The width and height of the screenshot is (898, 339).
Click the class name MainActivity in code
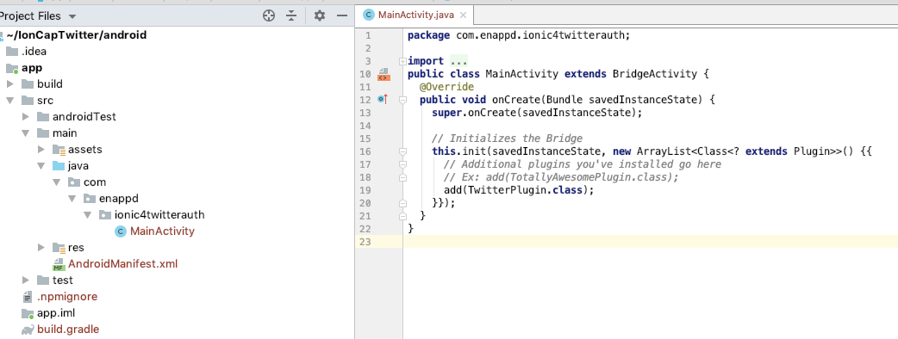pos(521,74)
